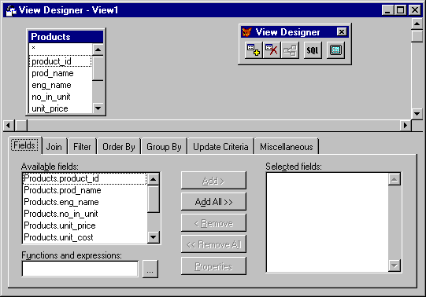The height and width of the screenshot is (297, 426).
Task: Select the asterisk row in Products table
Action: (61, 49)
